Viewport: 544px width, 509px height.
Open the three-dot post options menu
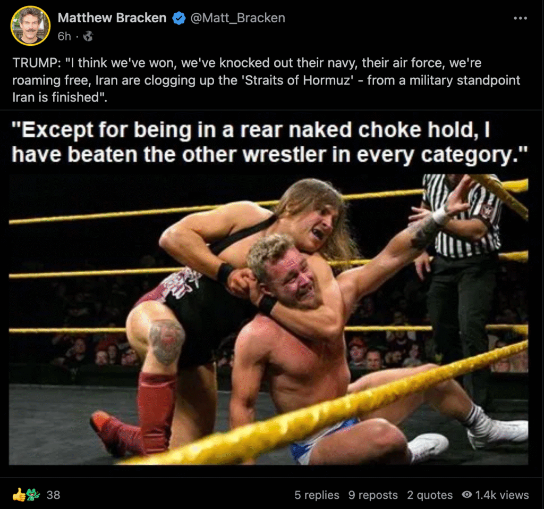pos(520,18)
